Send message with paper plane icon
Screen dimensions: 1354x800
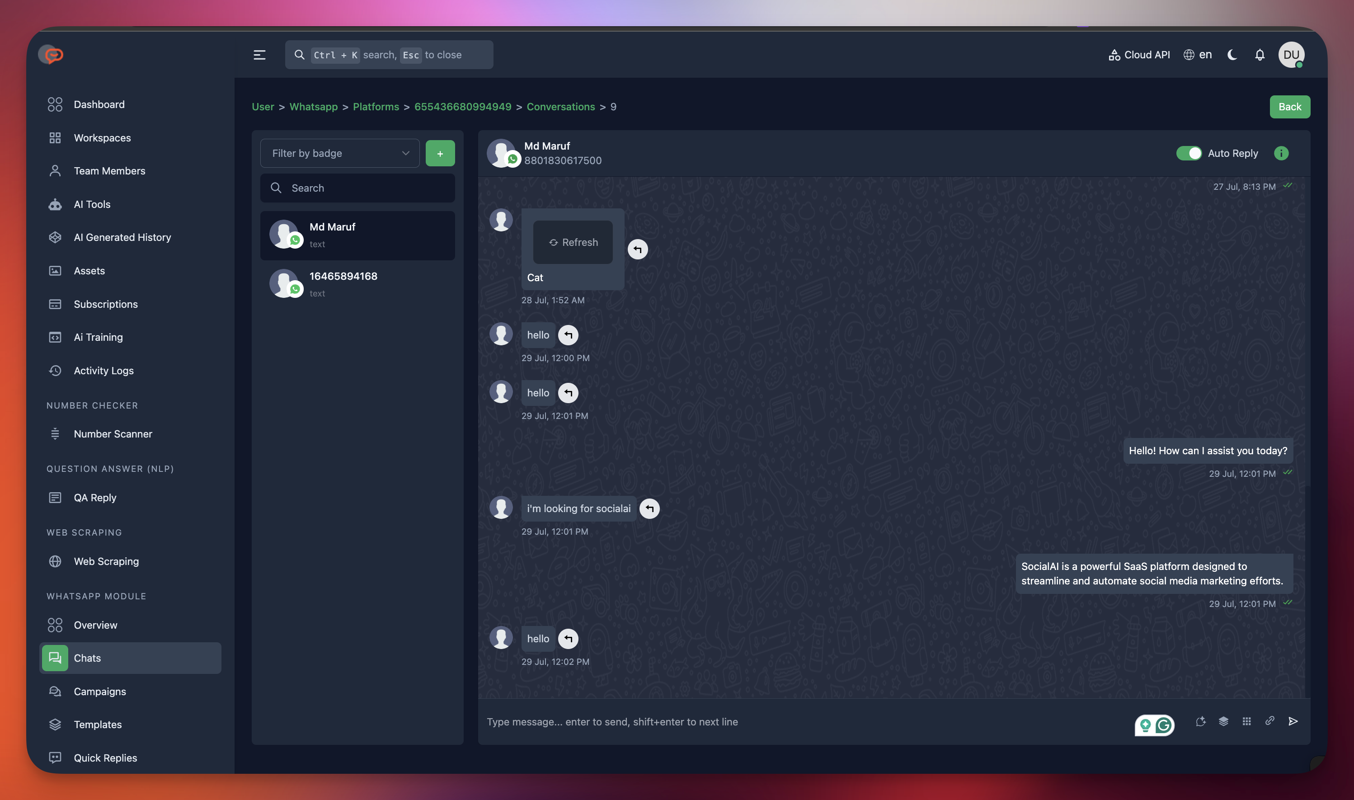pyautogui.click(x=1293, y=721)
